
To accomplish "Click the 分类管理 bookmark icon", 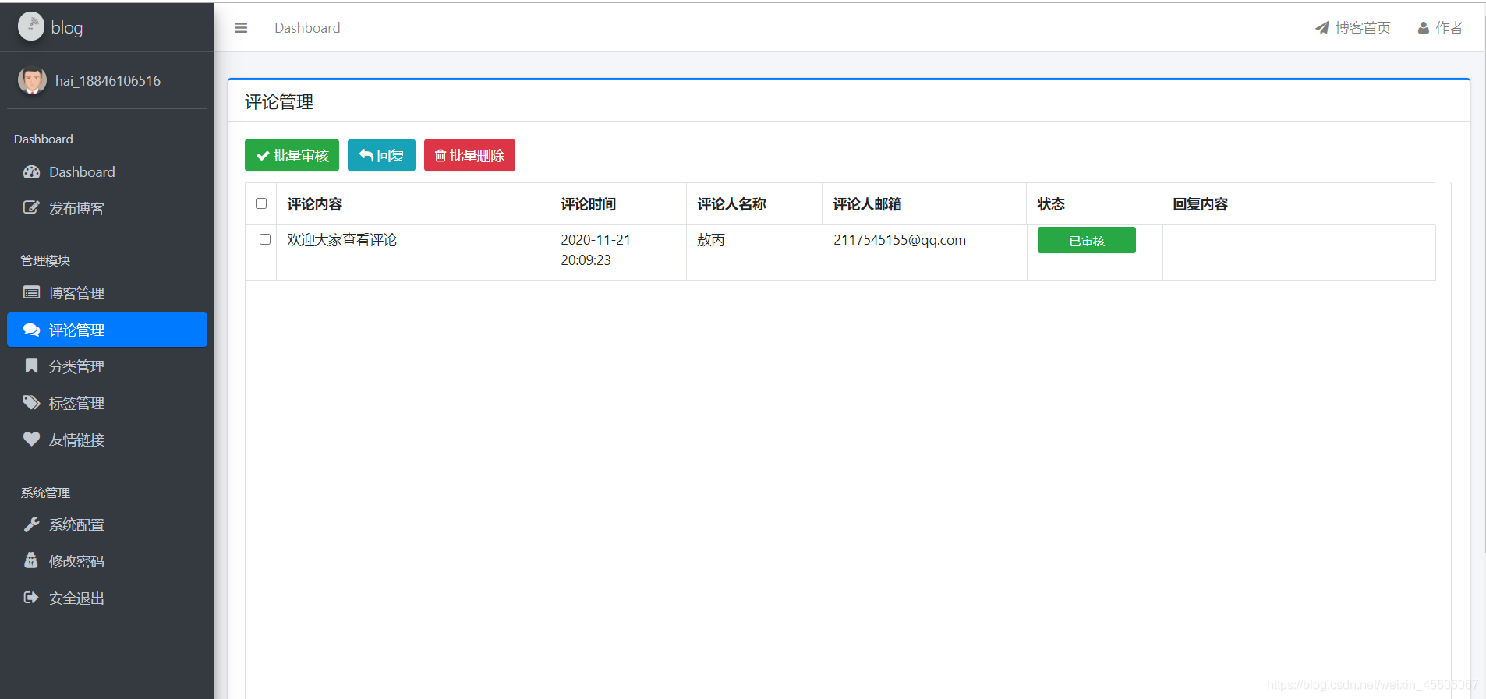I will (31, 366).
